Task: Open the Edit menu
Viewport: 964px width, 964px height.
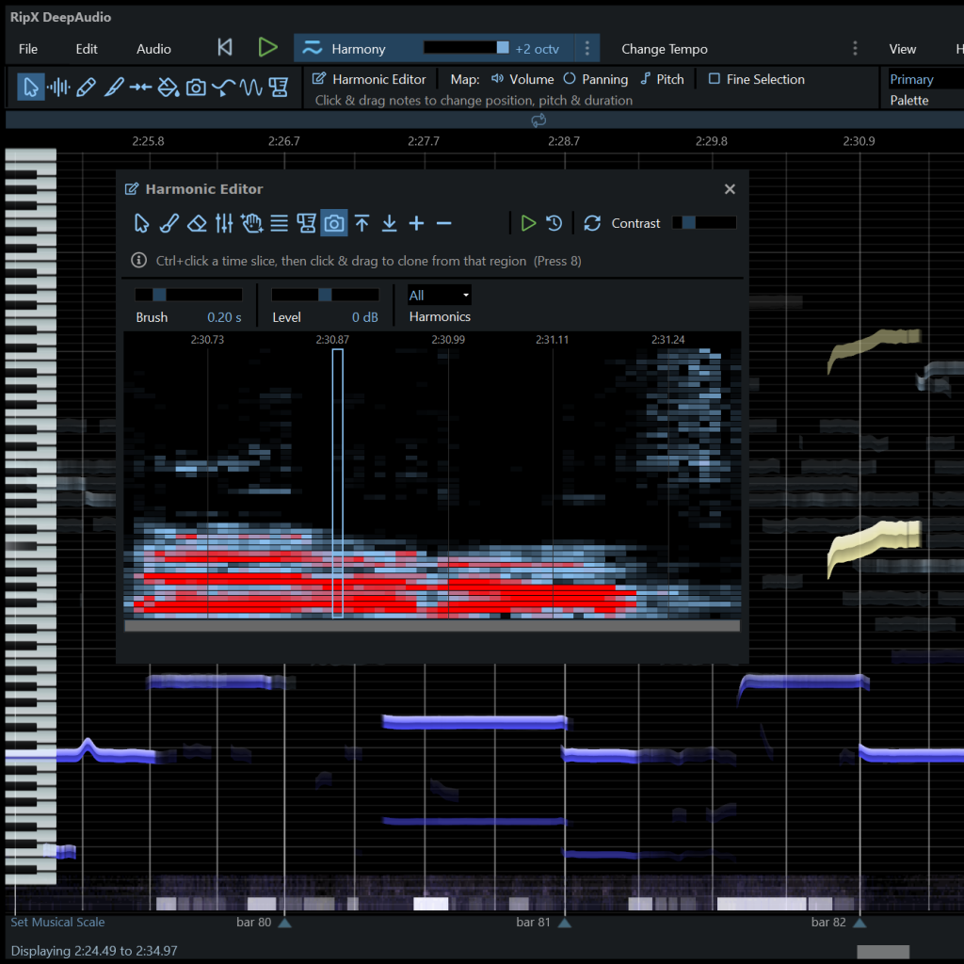Action: click(86, 49)
